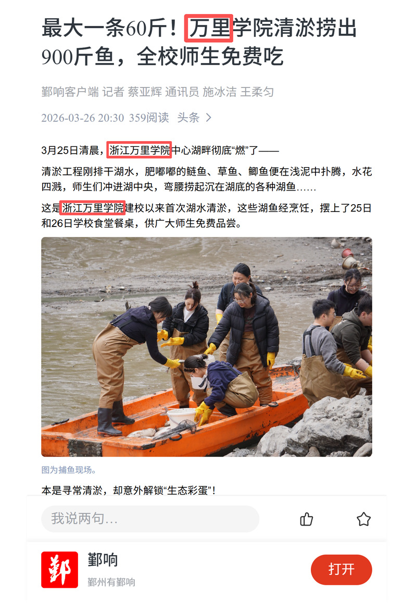The image size is (416, 603).
Task: Click the 359阅读 read count
Action: click(x=149, y=117)
